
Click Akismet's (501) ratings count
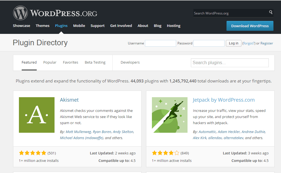pyautogui.click(x=52, y=153)
